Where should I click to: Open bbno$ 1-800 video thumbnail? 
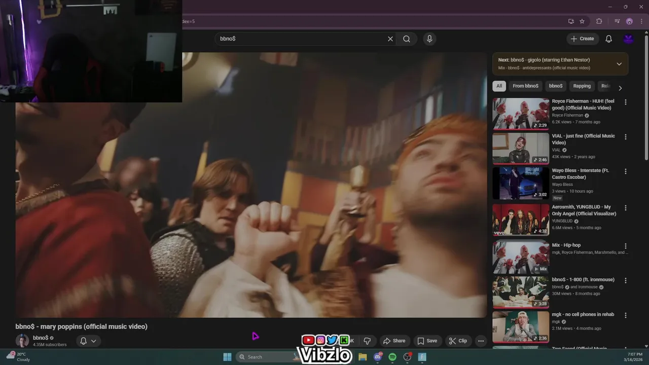(521, 293)
